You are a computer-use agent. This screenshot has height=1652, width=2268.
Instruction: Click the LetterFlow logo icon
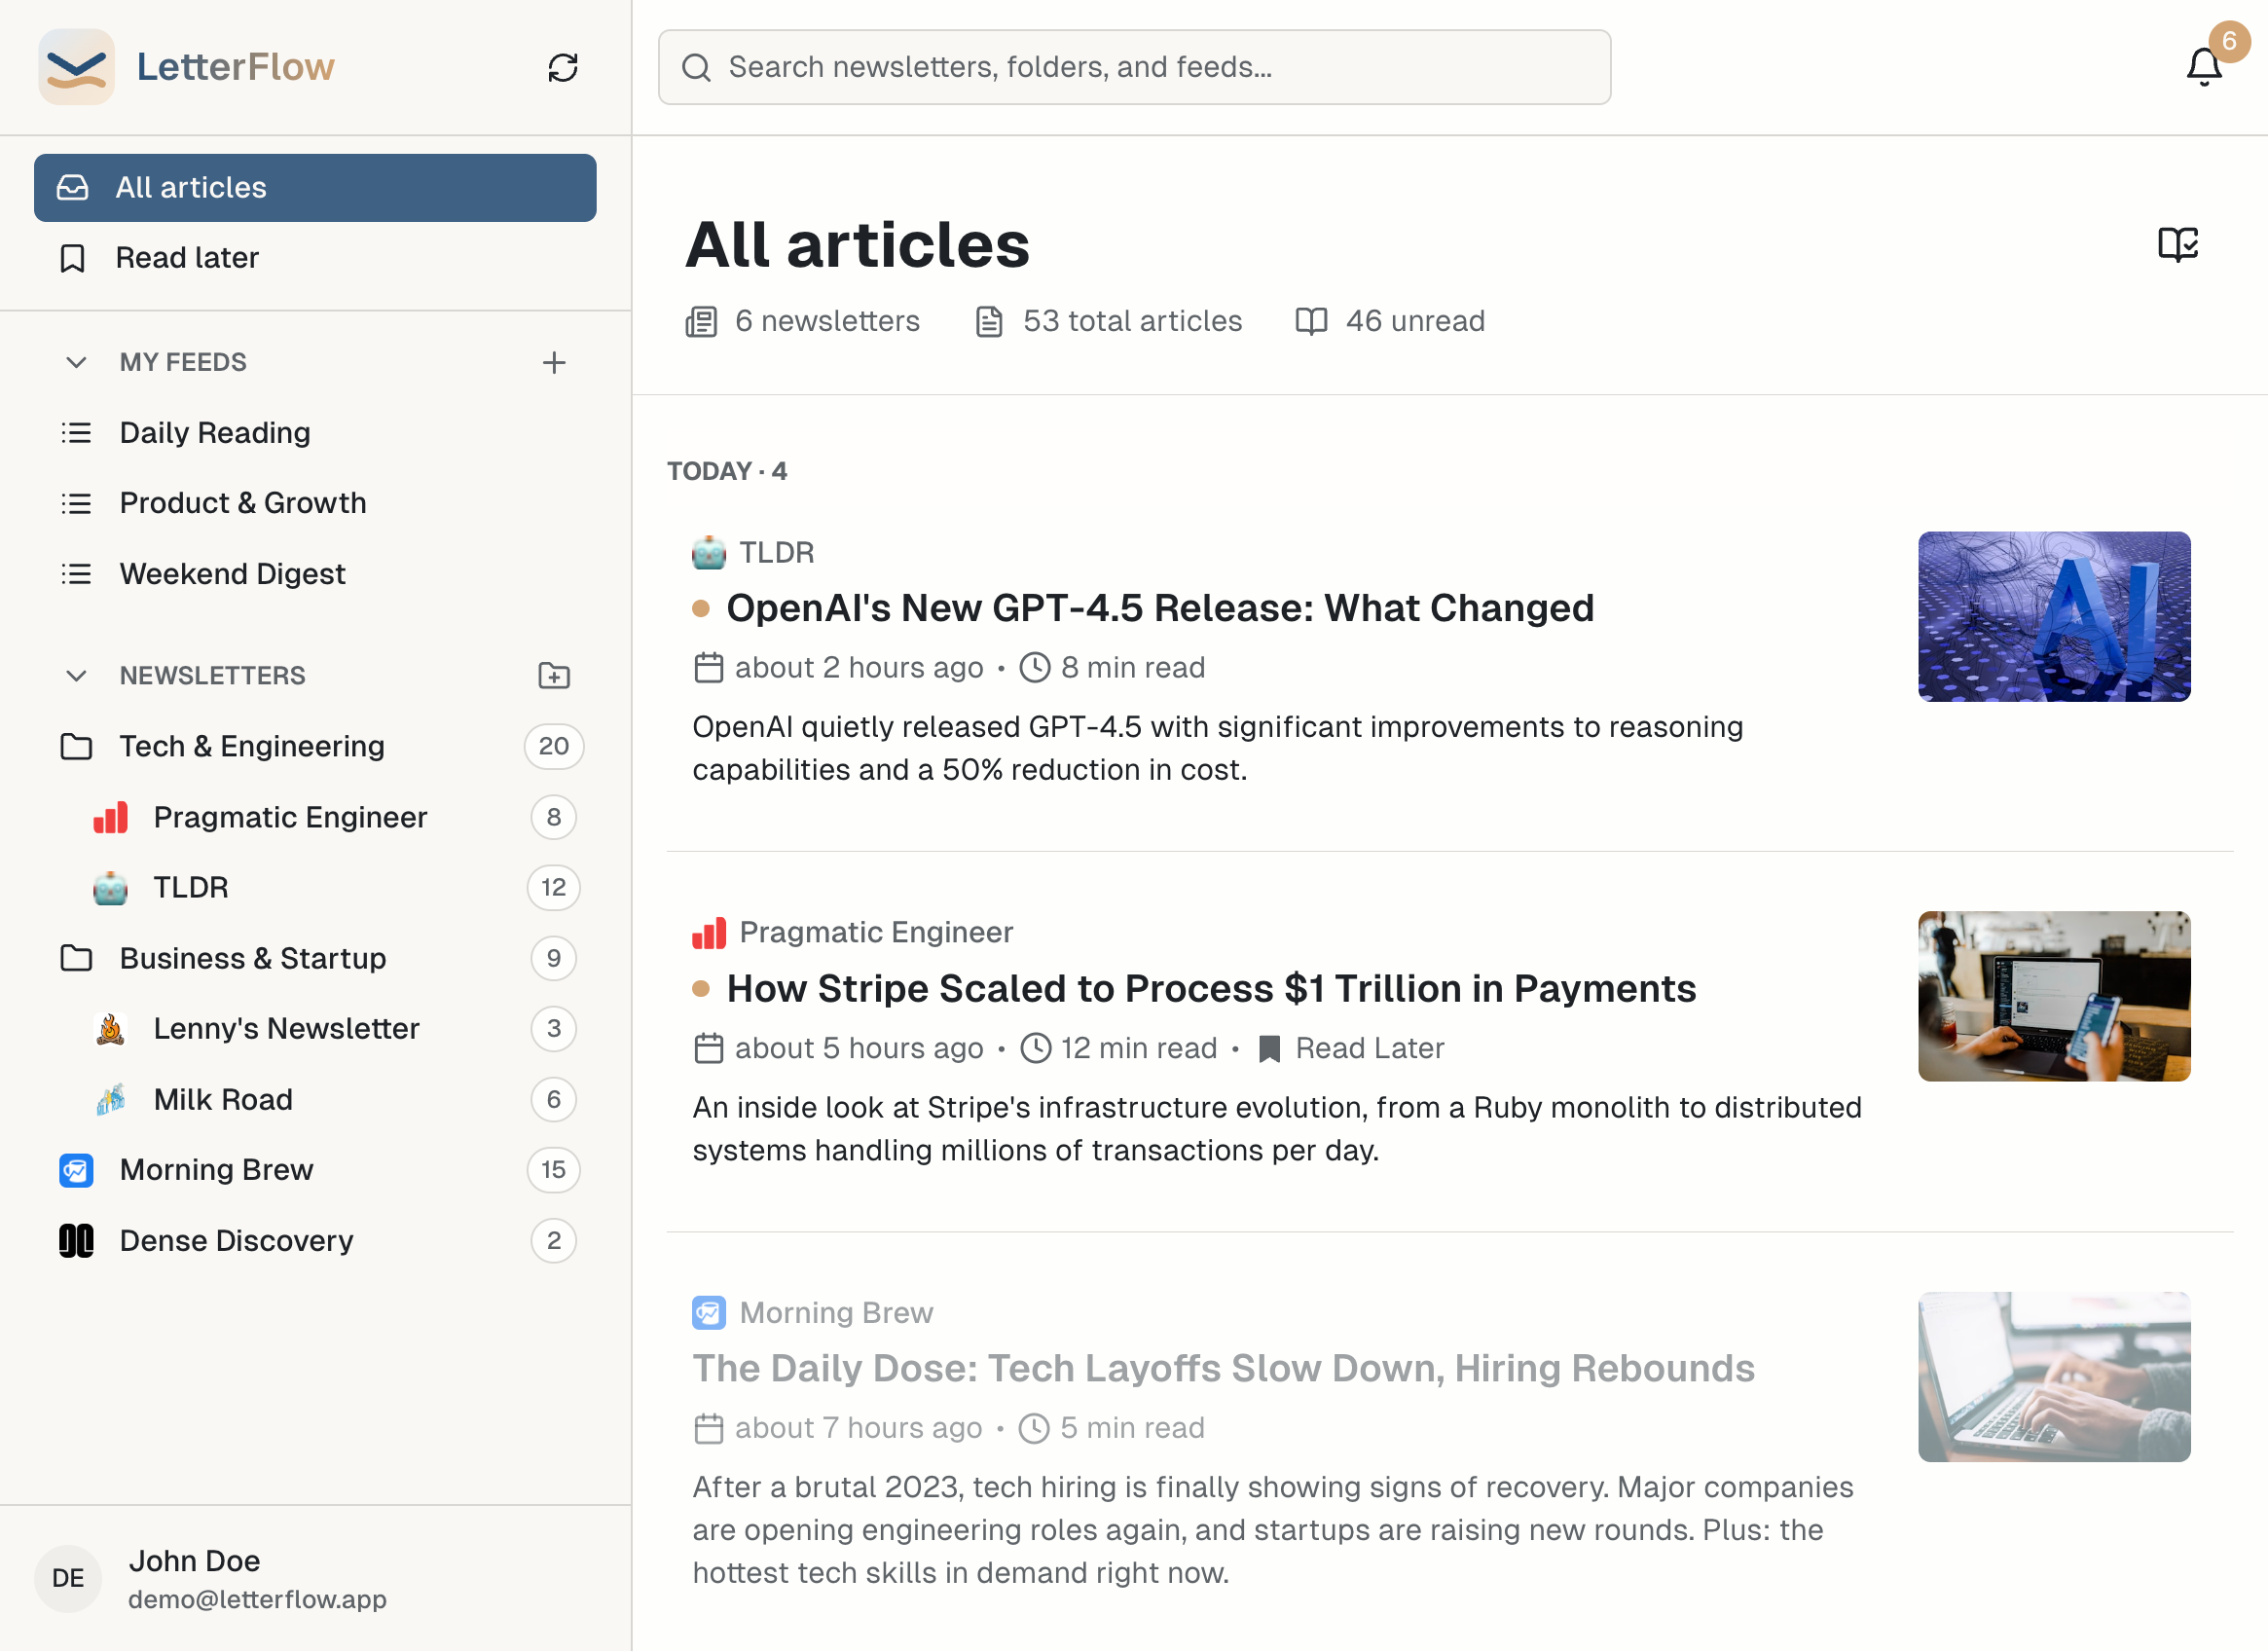click(76, 67)
